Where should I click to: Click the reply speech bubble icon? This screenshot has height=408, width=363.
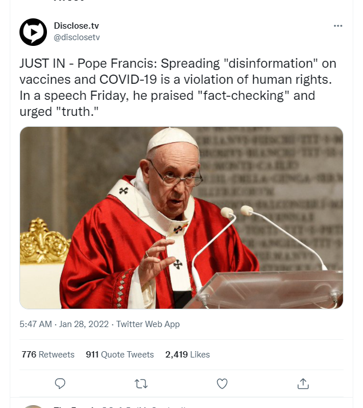click(x=60, y=383)
